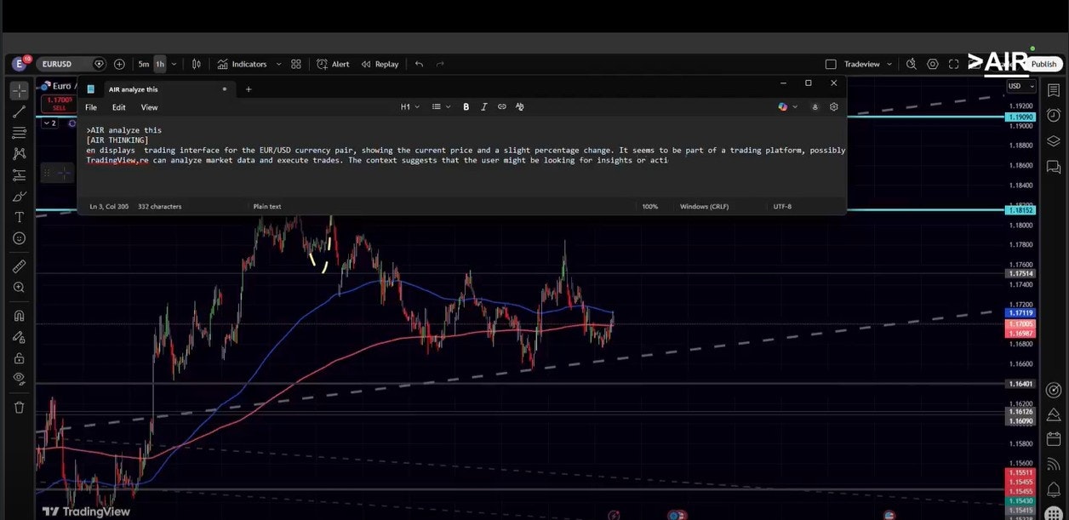
Task: Activate the zoom in tool
Action: (19, 288)
